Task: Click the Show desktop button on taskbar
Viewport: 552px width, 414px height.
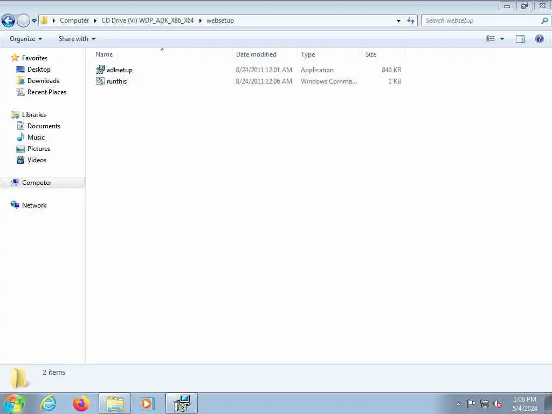Action: coord(548,403)
